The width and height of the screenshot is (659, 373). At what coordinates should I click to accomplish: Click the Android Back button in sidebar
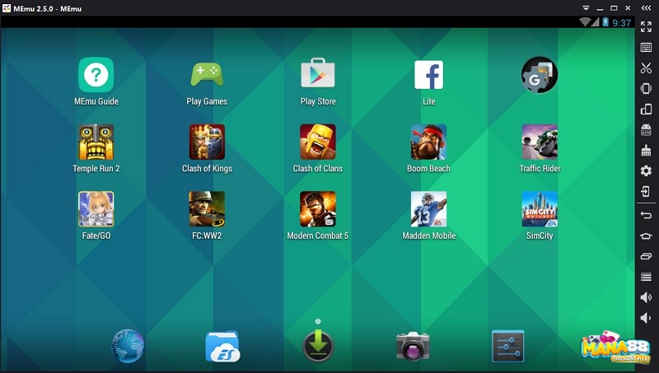646,215
